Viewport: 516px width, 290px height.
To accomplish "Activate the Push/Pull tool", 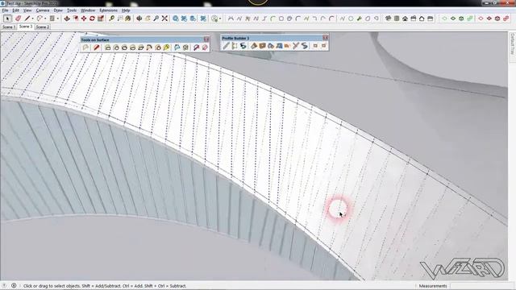I will [67, 19].
